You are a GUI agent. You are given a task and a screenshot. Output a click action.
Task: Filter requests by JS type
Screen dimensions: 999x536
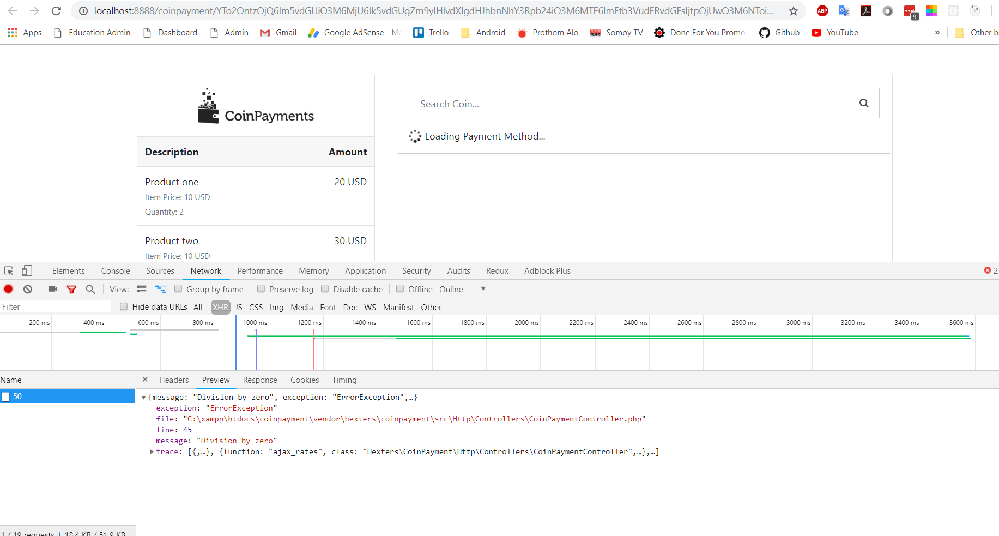click(238, 308)
